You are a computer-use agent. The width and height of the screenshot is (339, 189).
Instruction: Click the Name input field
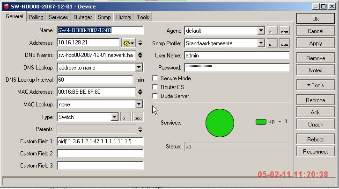(100, 30)
